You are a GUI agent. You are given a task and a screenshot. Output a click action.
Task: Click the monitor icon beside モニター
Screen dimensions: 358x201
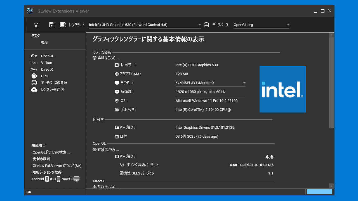(x=117, y=83)
